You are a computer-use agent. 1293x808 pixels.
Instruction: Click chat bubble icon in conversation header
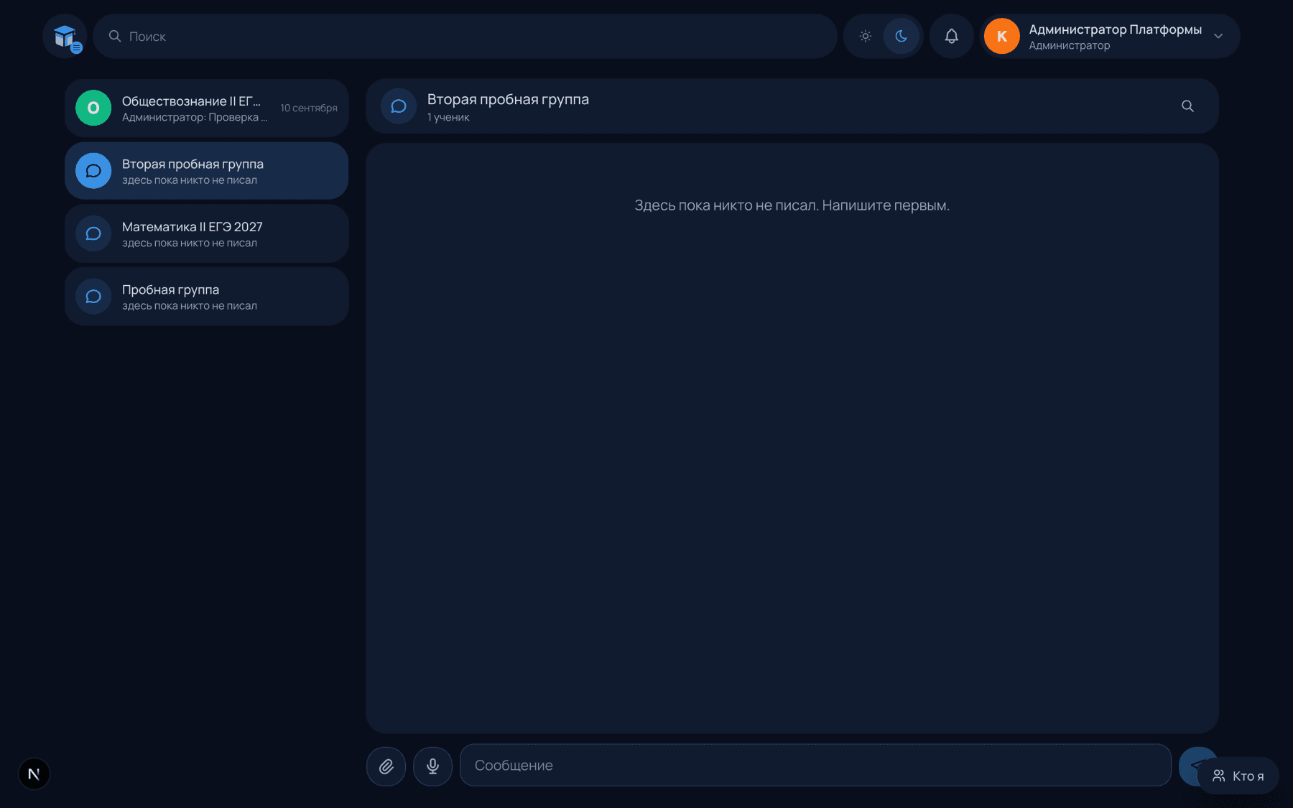[399, 106]
